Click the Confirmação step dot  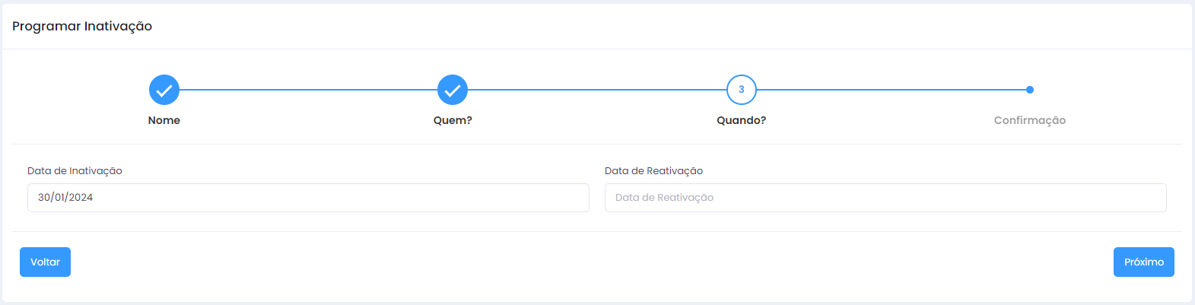[x=1030, y=90]
